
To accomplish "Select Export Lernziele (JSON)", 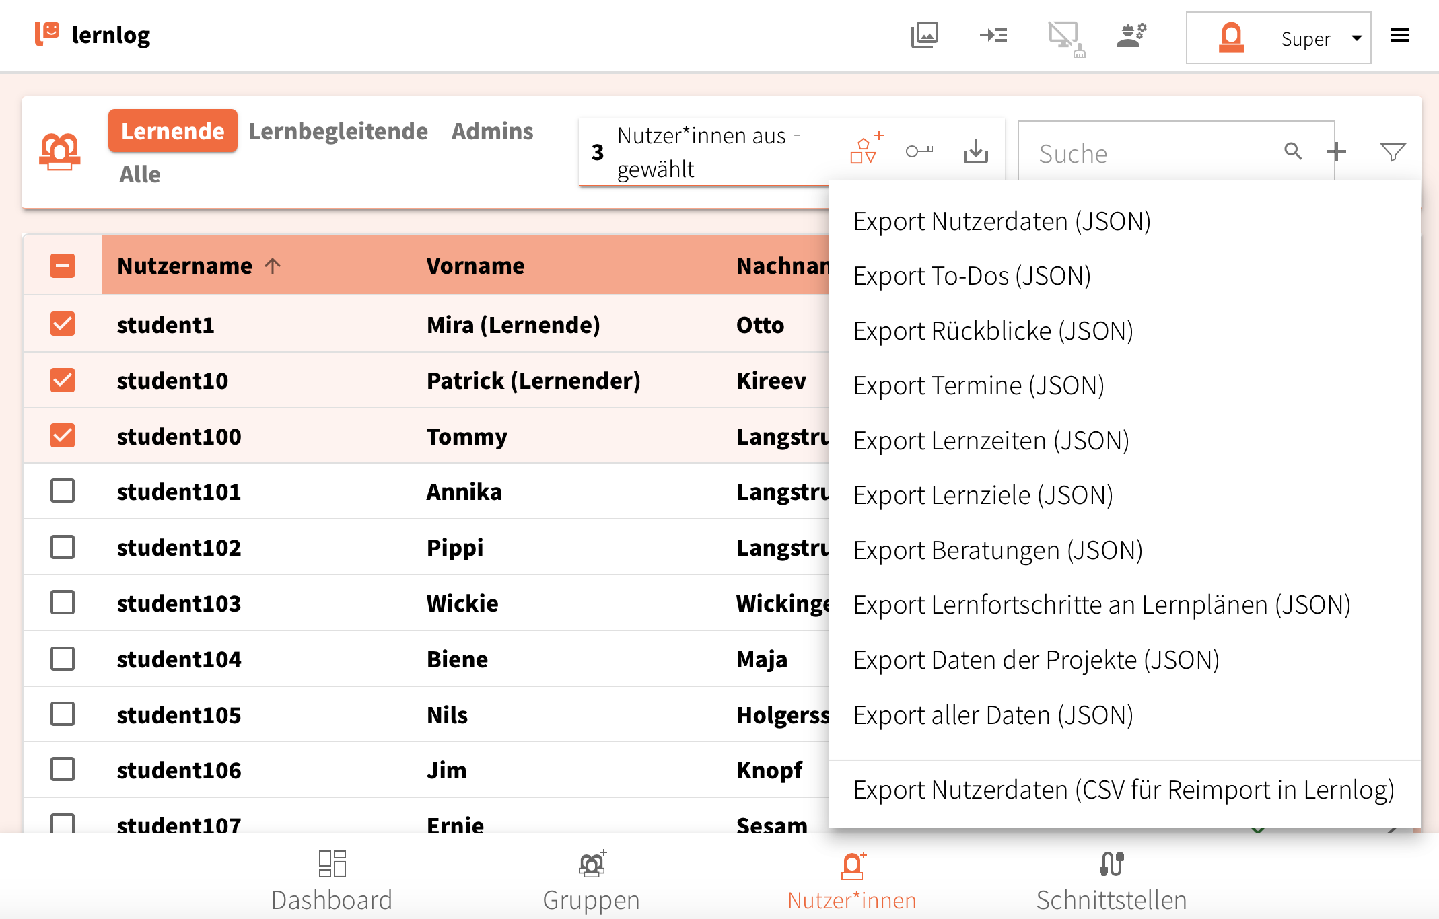I will point(1124,495).
